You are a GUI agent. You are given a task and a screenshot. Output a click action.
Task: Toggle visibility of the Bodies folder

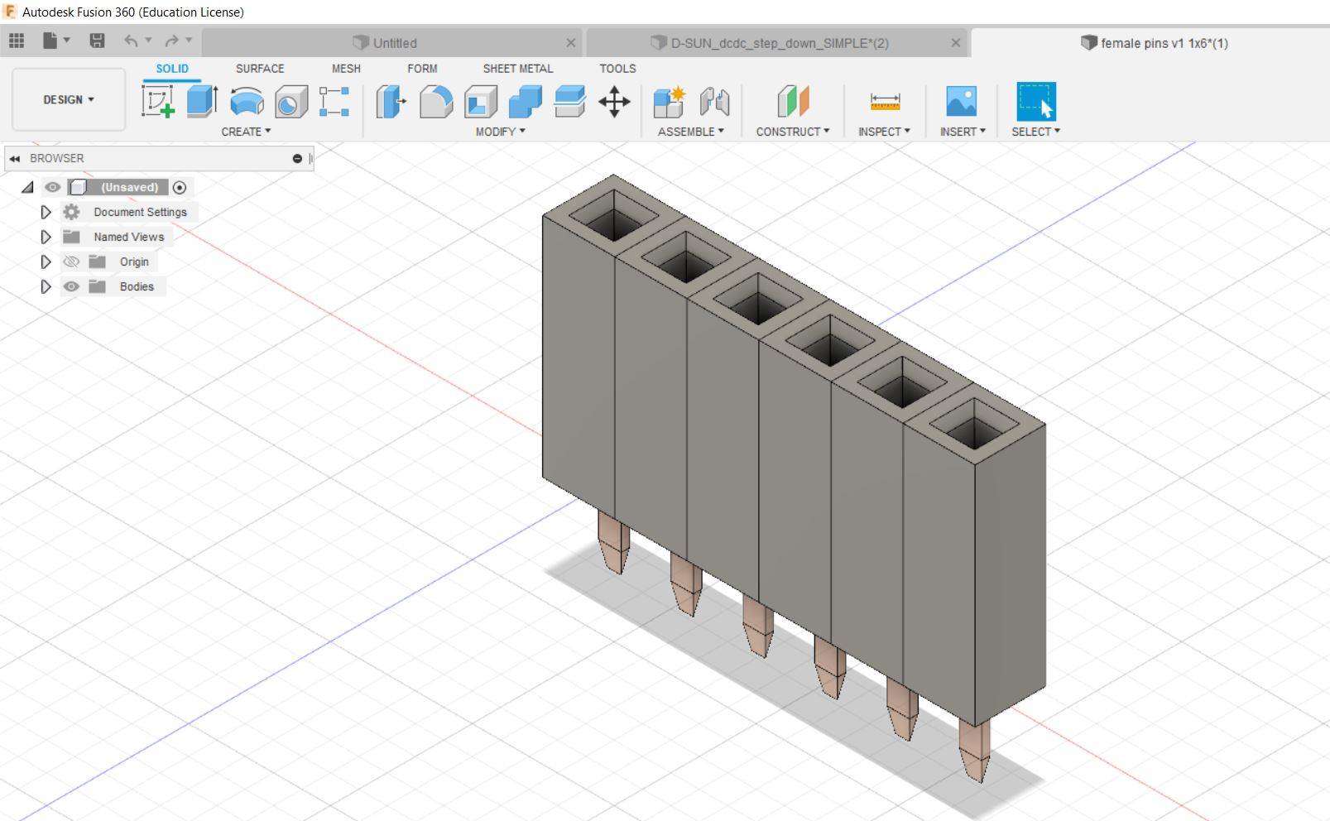click(x=71, y=286)
